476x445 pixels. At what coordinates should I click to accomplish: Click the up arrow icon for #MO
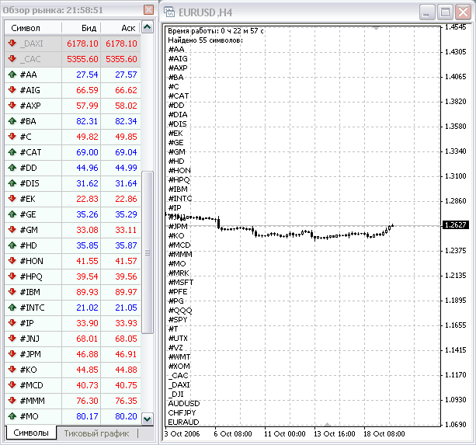click(12, 415)
